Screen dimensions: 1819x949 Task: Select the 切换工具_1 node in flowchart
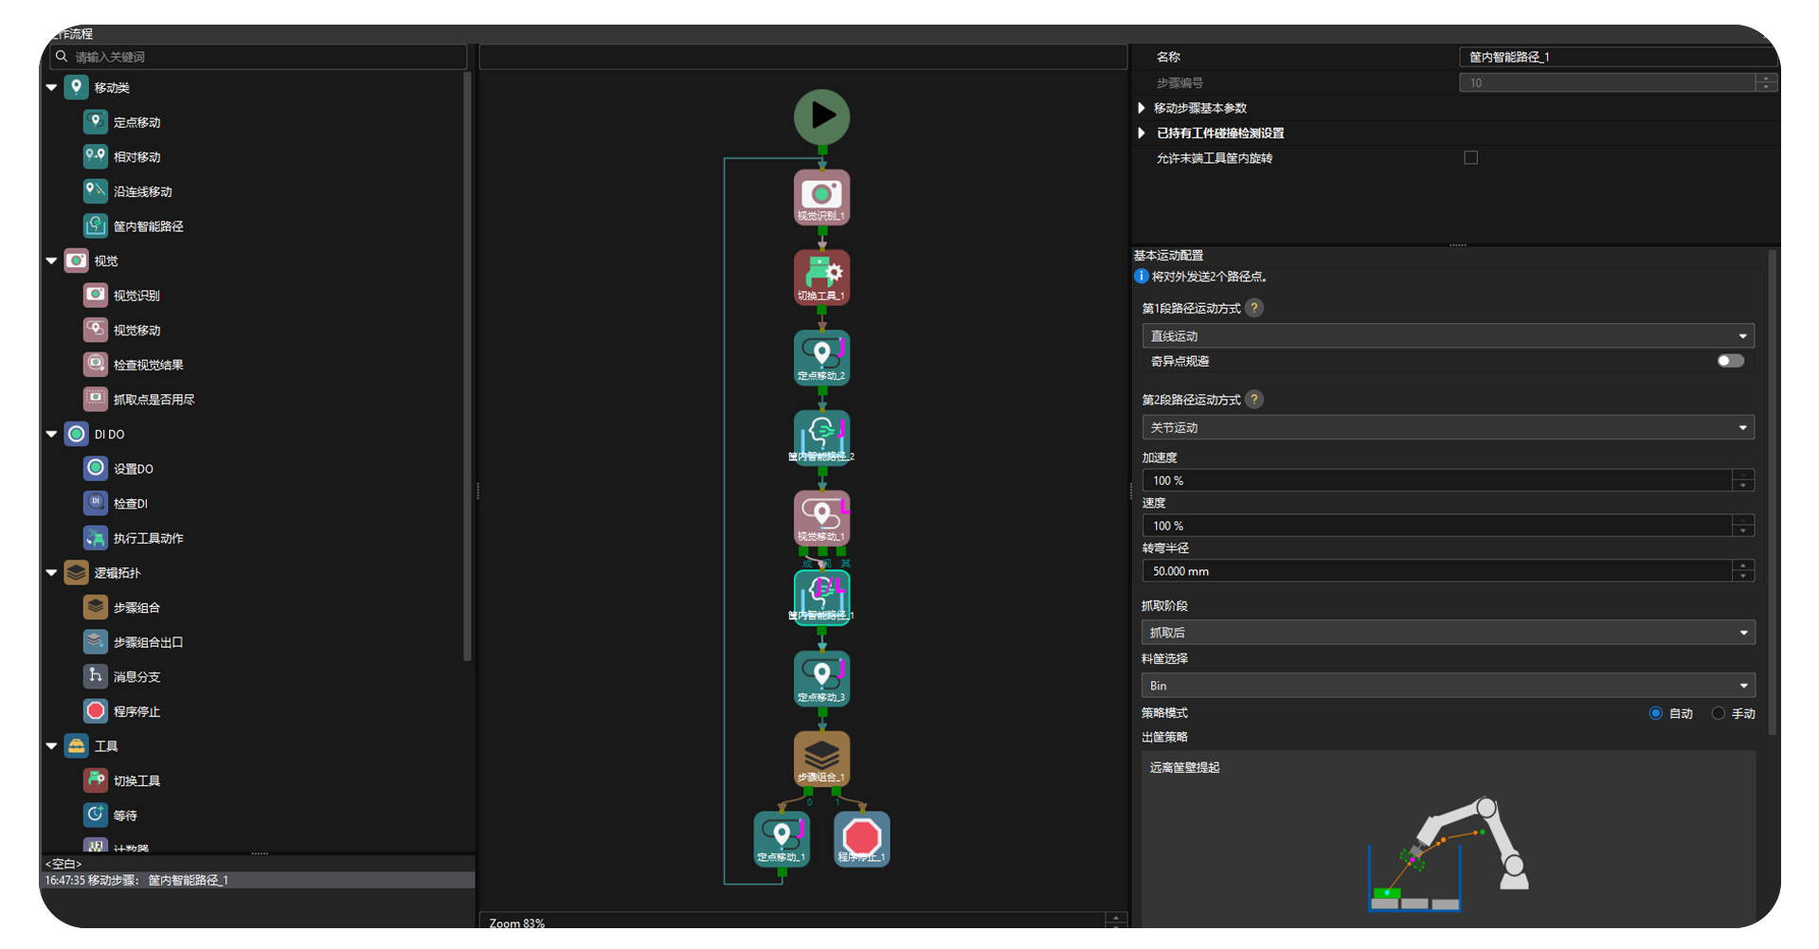pyautogui.click(x=821, y=277)
